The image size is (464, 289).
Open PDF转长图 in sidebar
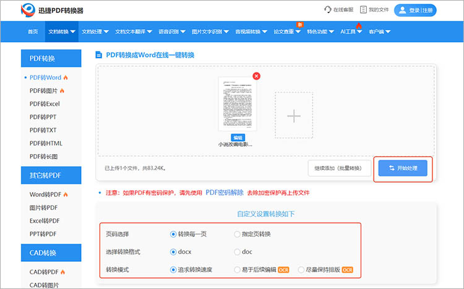[x=43, y=157]
